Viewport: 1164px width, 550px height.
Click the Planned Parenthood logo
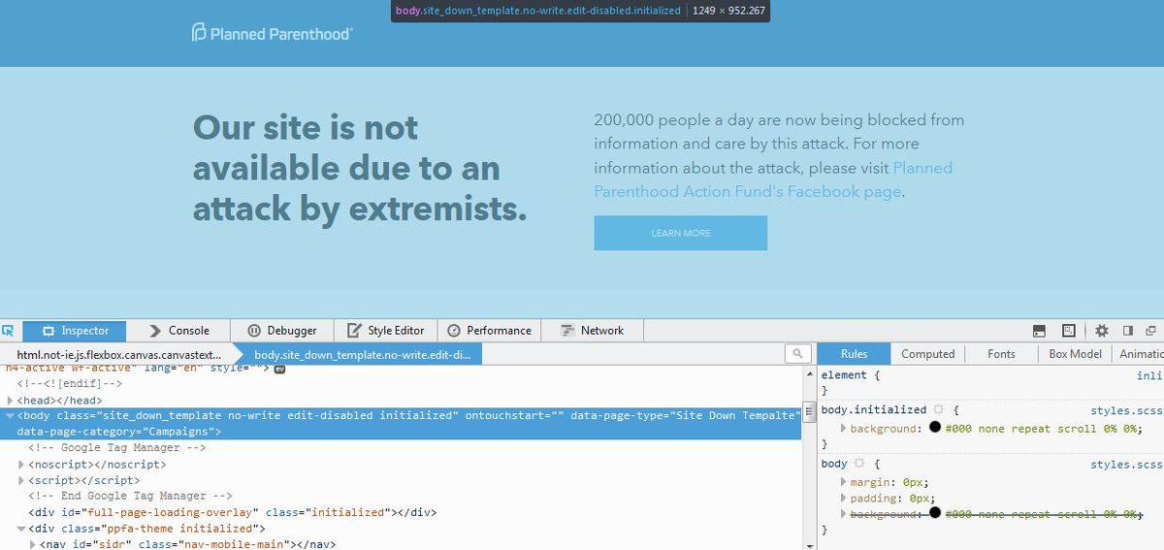pos(272,33)
